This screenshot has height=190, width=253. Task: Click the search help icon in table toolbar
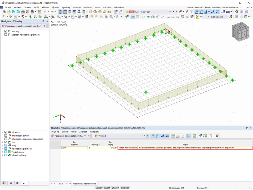(x=217, y=136)
